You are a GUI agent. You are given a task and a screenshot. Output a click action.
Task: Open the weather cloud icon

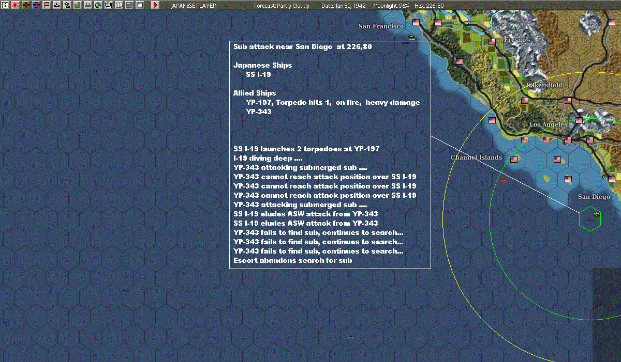click(x=140, y=5)
